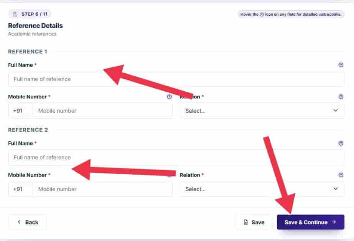Click help icon for Reference 2 Full Name
The height and width of the screenshot is (241, 354).
(341, 143)
